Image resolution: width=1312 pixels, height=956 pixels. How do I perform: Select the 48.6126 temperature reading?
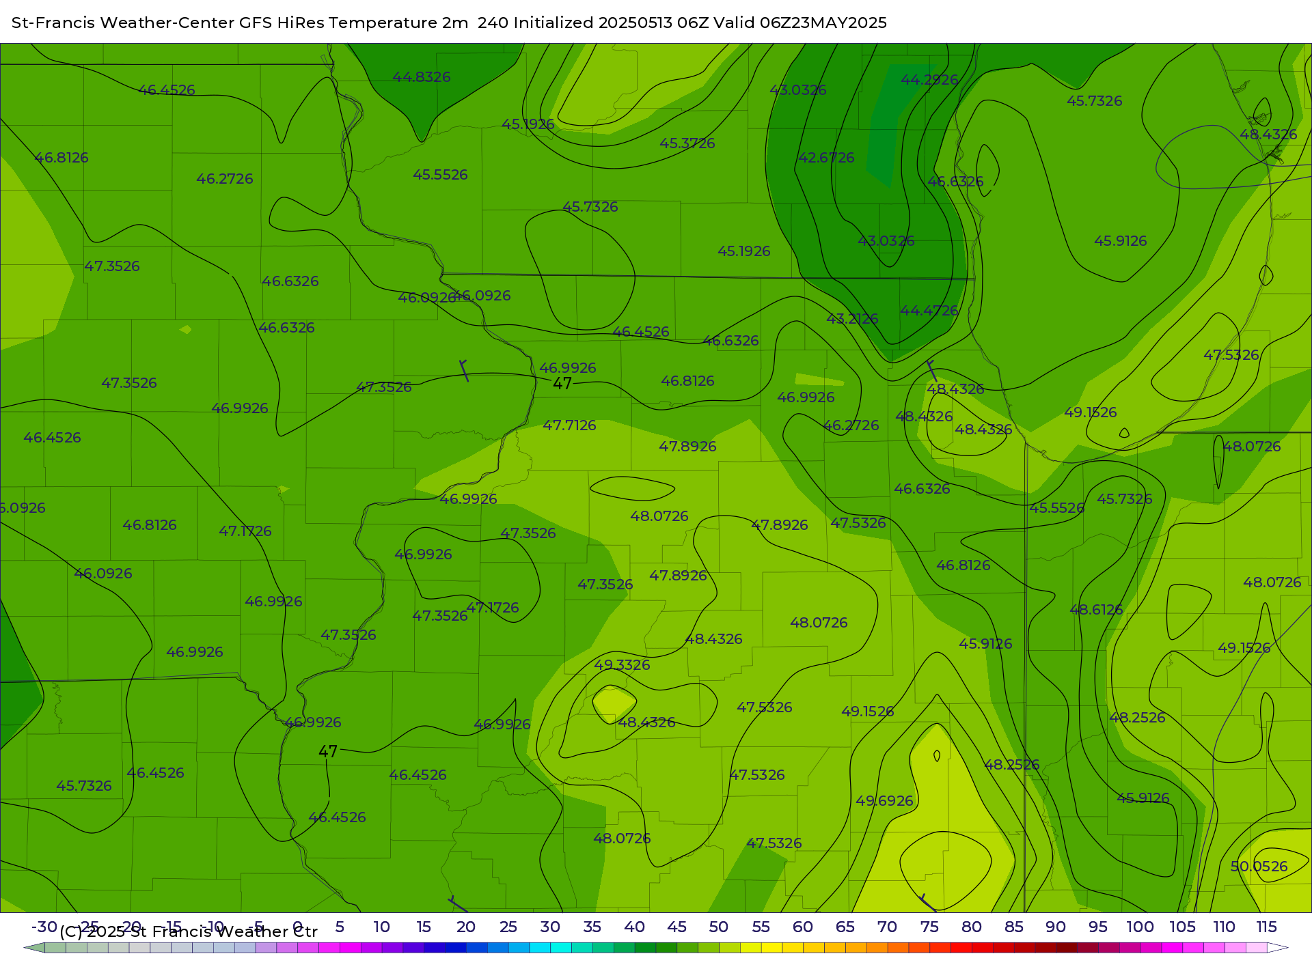tap(1096, 610)
